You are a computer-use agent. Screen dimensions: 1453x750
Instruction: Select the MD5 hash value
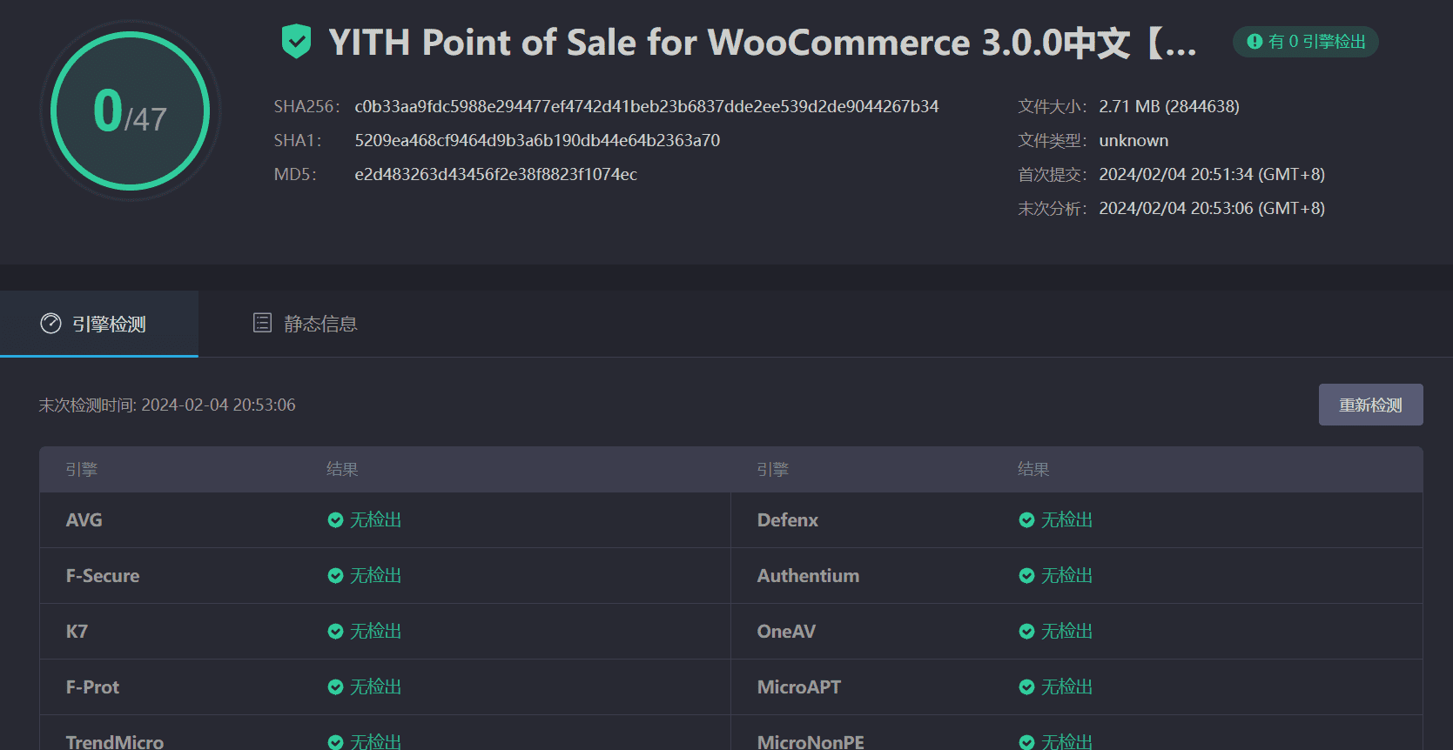(x=495, y=174)
